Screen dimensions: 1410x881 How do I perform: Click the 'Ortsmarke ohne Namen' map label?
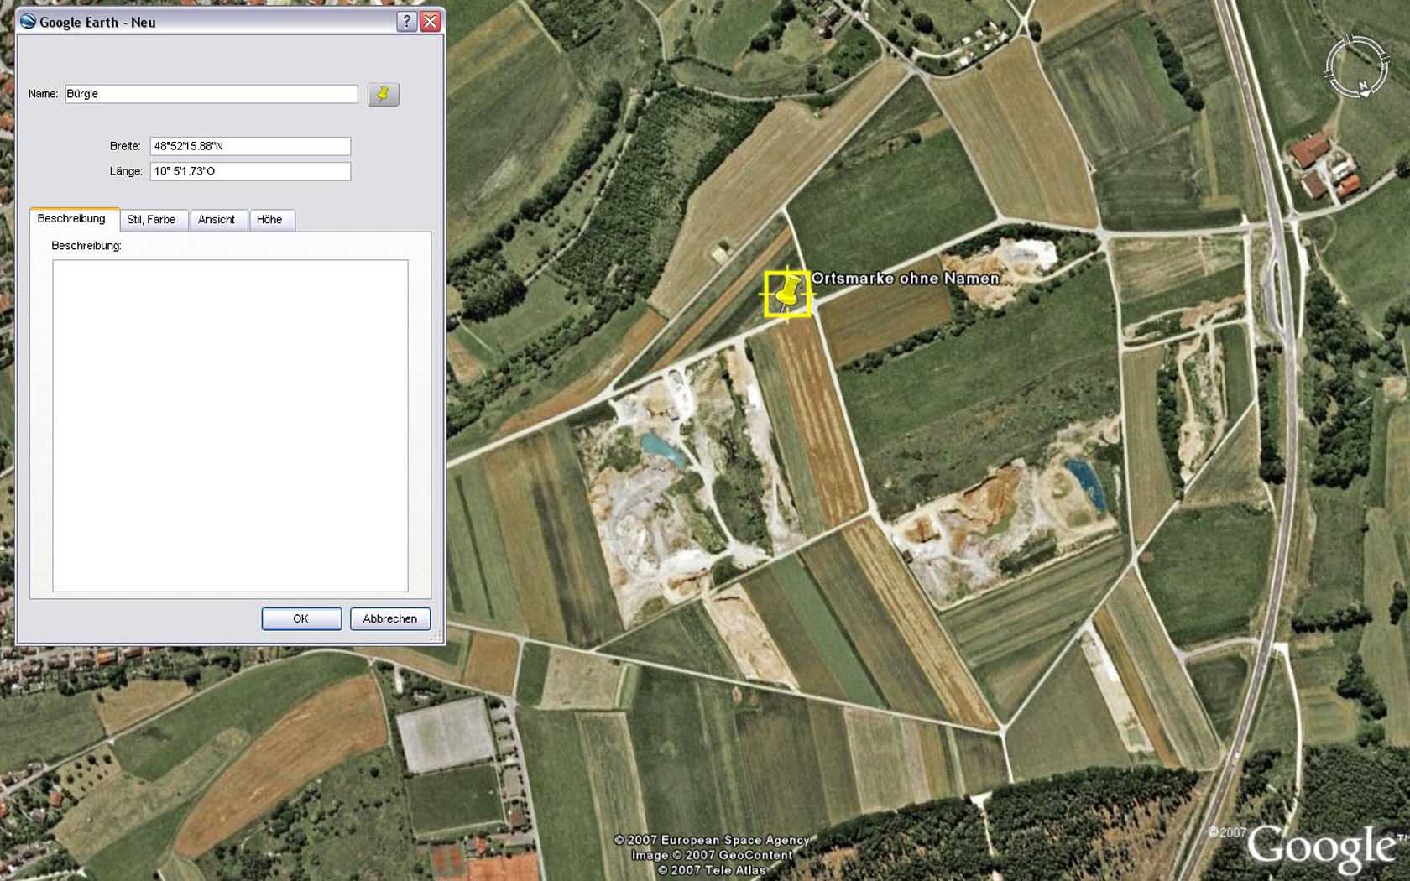[906, 279]
